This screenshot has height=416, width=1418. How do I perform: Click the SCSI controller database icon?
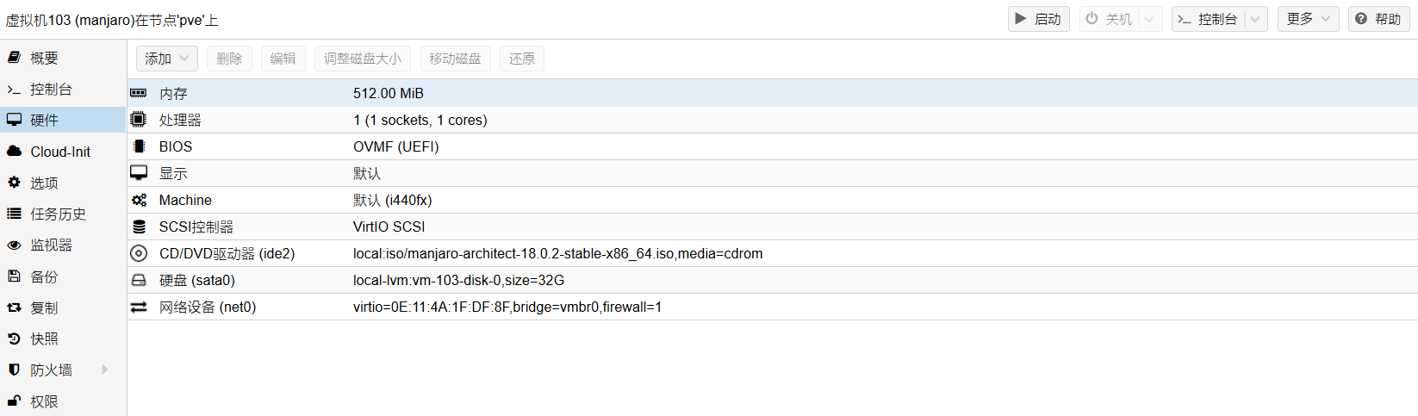pyautogui.click(x=139, y=227)
